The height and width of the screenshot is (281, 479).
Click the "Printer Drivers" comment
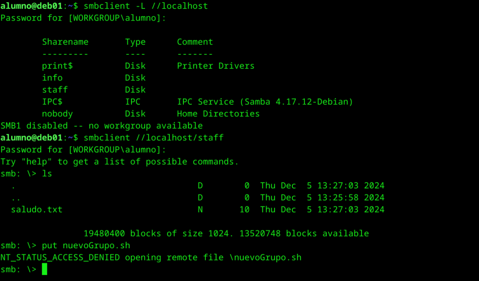pos(216,66)
